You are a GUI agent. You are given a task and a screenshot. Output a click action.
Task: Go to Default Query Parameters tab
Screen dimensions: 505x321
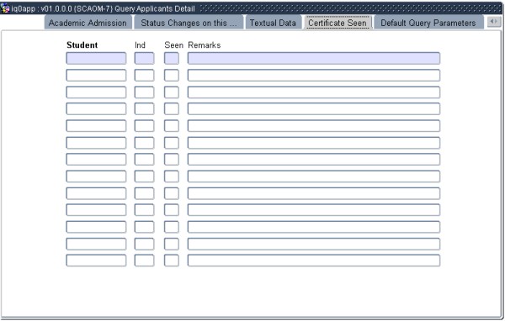pyautogui.click(x=428, y=23)
